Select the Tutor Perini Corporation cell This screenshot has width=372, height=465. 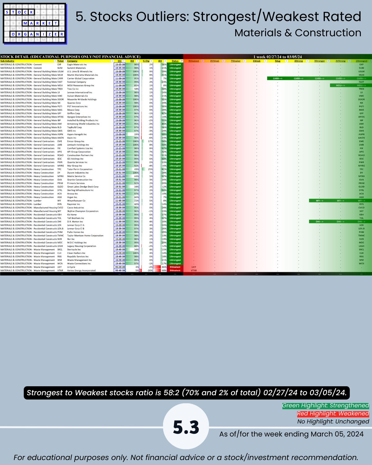click(90, 169)
